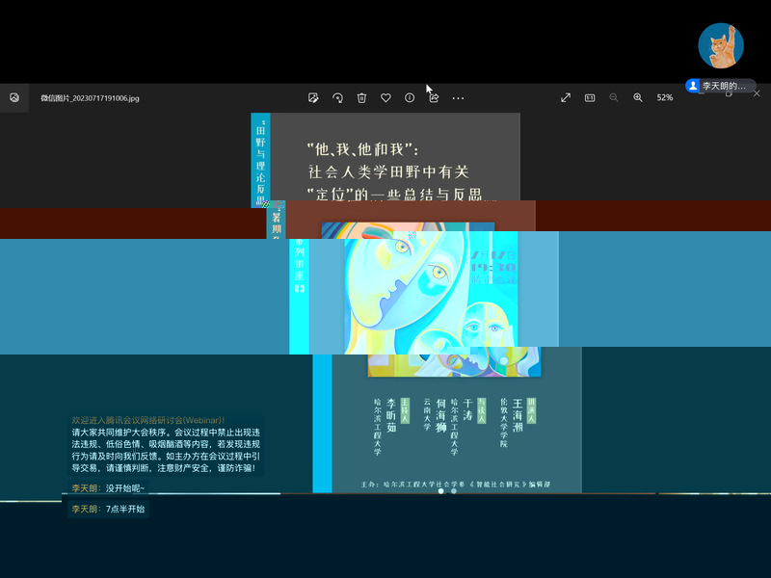The image size is (771, 578).
Task: Click the file name 微信图片_20230717191006.jpg
Action: [x=90, y=98]
